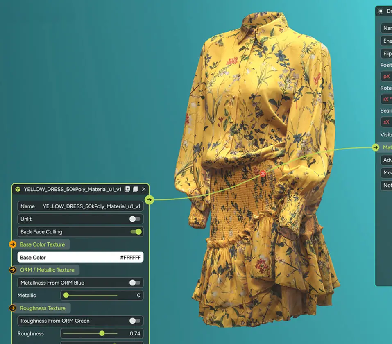Toggle Metallness From ORM Blue
The width and height of the screenshot is (392, 344).
point(135,283)
